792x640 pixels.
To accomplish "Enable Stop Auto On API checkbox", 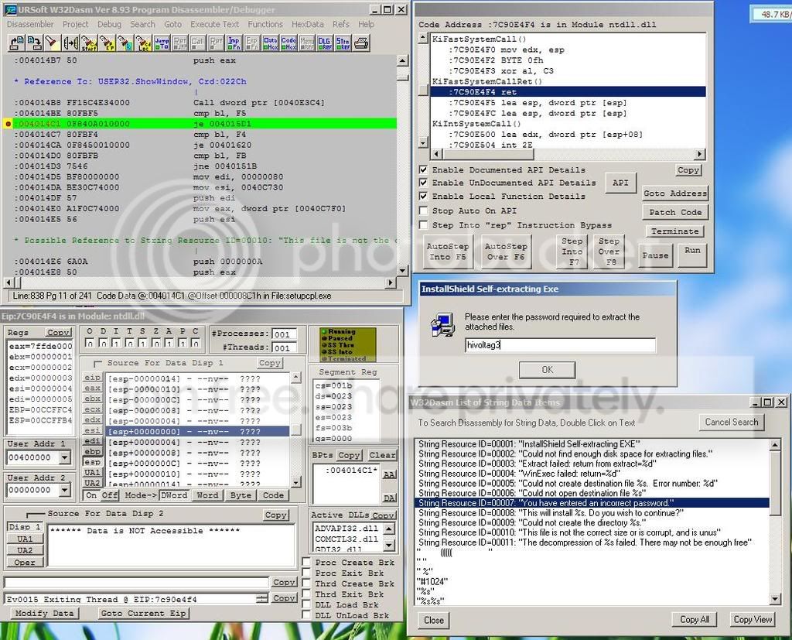I will tap(423, 210).
